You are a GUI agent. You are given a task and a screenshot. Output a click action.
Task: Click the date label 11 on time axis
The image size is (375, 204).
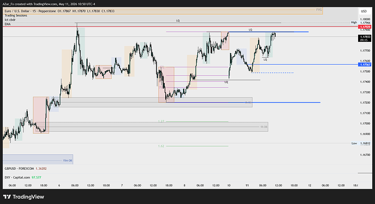[247, 186]
